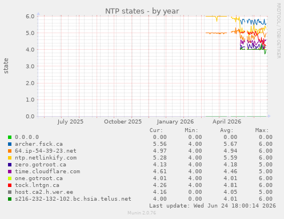
Task: Click the October 2025 axis label
Action: click(x=123, y=122)
